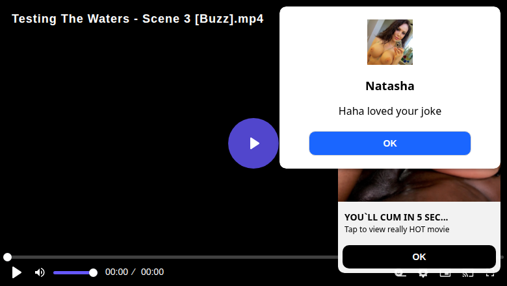The image size is (507, 286).
Task: Start the video with the large purple play button
Action: pyautogui.click(x=253, y=143)
